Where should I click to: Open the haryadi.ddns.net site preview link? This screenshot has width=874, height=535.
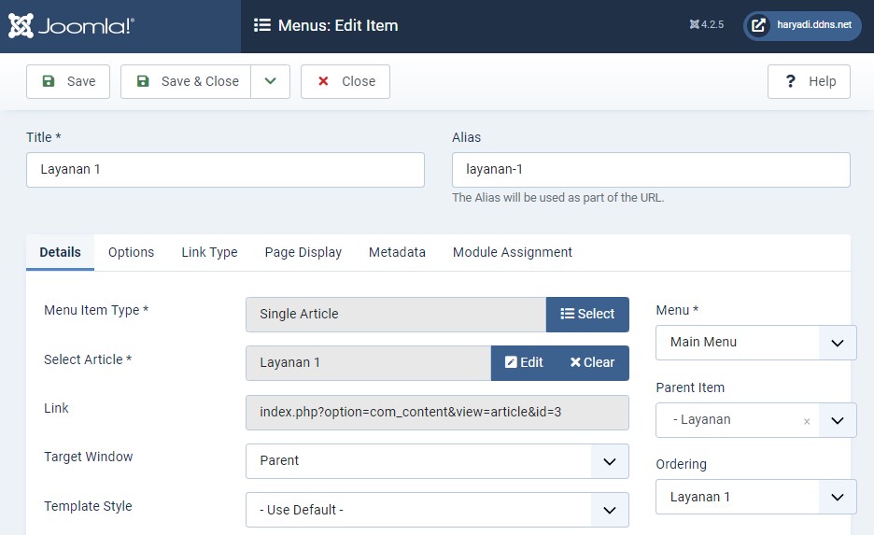click(802, 25)
